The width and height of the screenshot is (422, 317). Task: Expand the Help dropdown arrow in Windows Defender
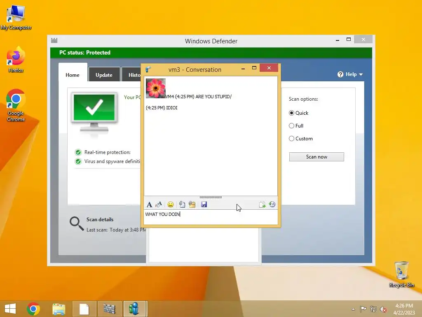pos(361,75)
